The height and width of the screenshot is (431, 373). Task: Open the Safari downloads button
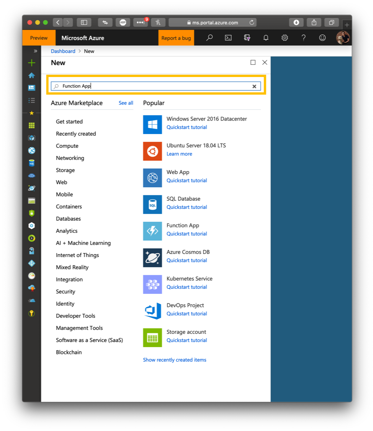(x=296, y=22)
